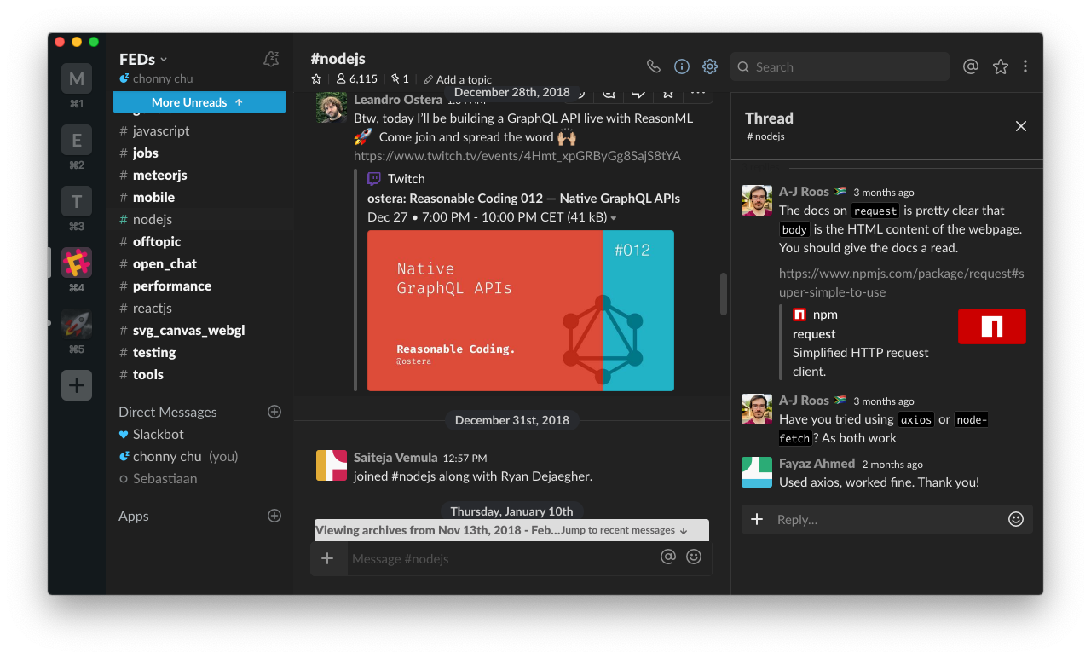Start a new direct message plus
Image resolution: width=1091 pixels, height=658 pixels.
tap(274, 412)
